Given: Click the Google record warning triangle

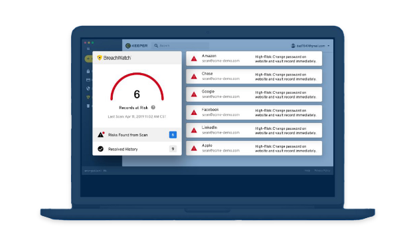Looking at the screenshot, I should click(x=194, y=94).
